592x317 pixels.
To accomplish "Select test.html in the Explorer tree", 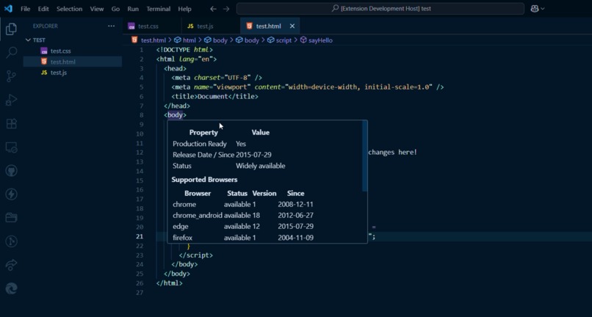I will click(73, 62).
